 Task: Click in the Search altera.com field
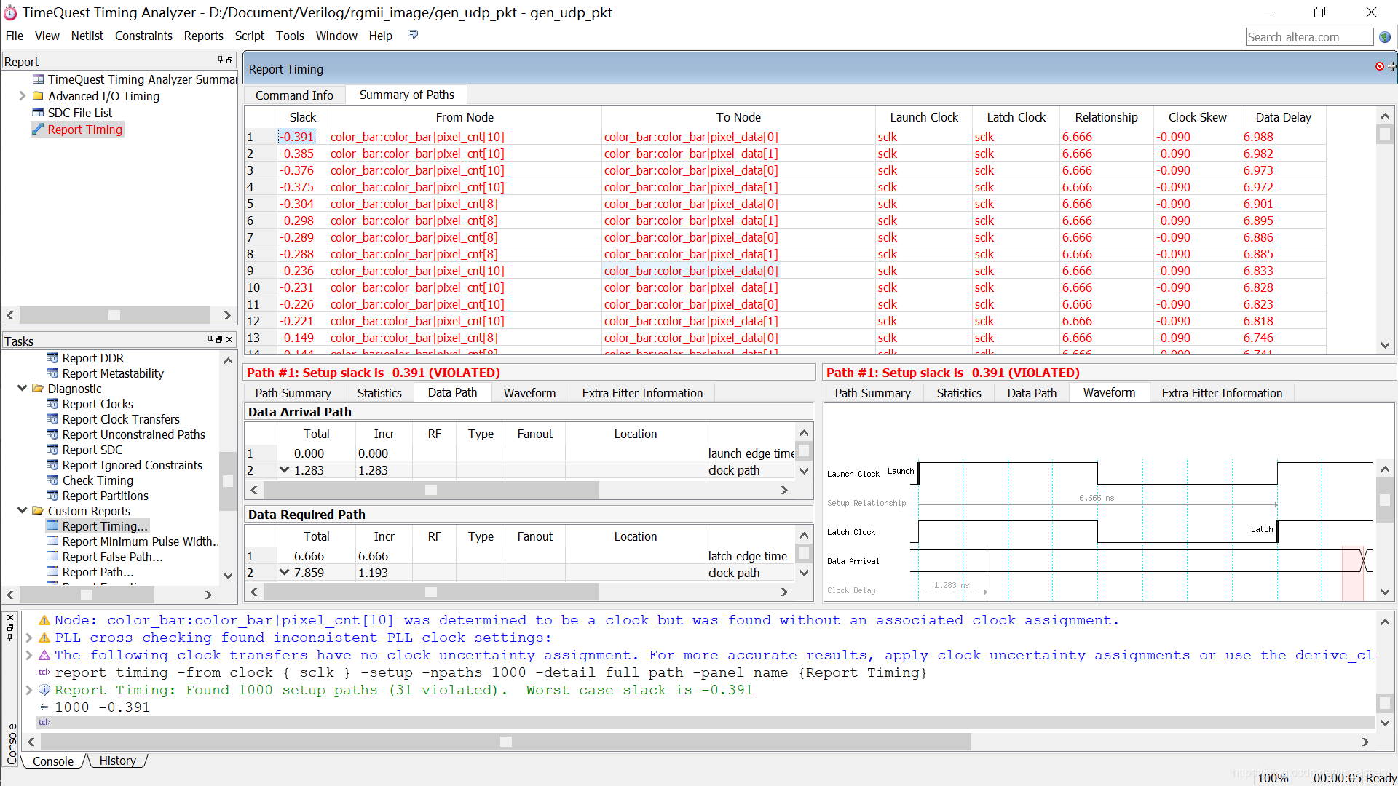[x=1308, y=37]
